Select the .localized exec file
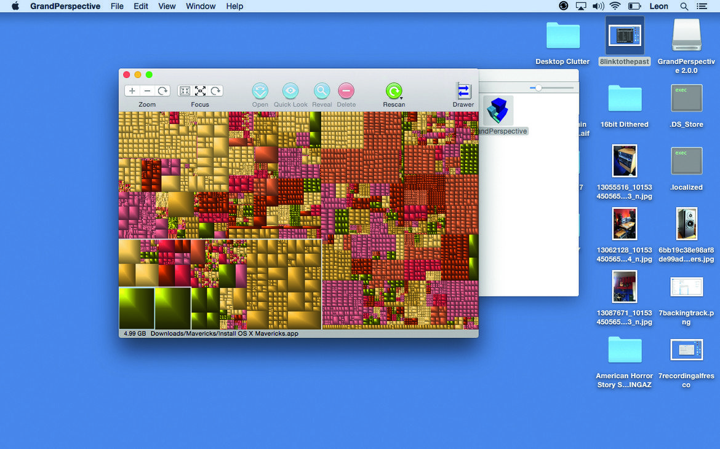 [687, 161]
